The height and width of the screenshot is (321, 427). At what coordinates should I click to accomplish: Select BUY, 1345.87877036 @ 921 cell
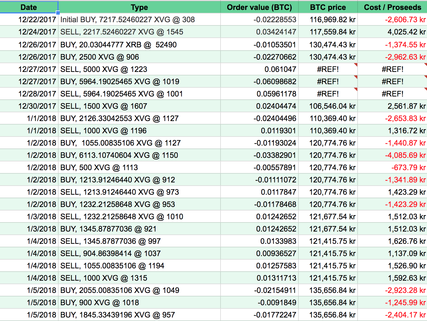point(139,229)
